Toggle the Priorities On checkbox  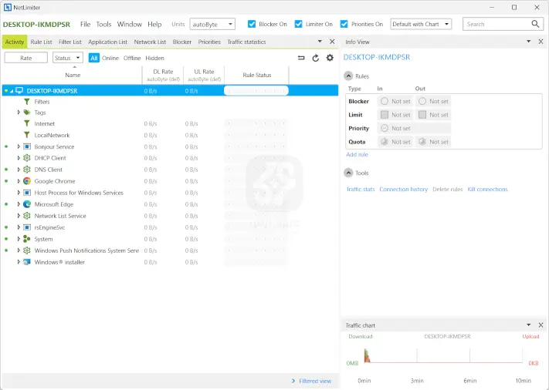344,24
